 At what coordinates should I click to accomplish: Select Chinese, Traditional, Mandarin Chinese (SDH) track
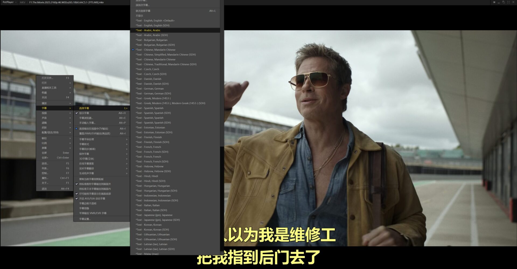pos(175,64)
